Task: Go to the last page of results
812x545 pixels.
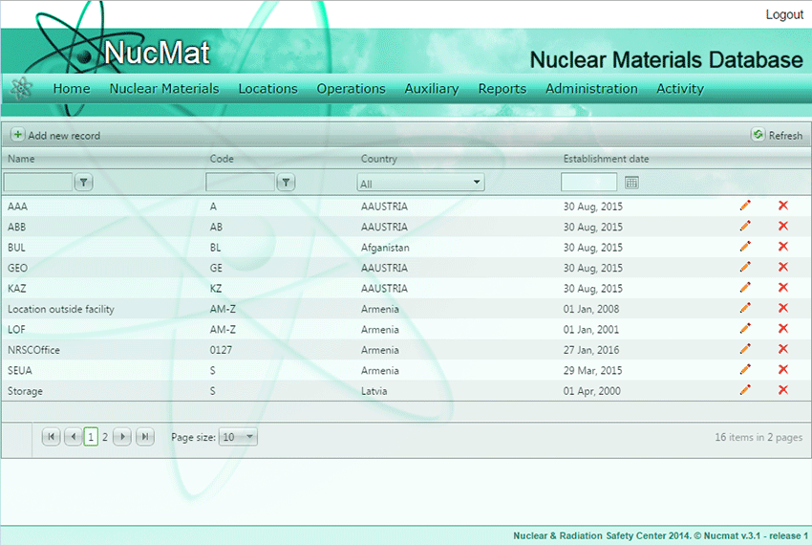Action: [x=145, y=437]
